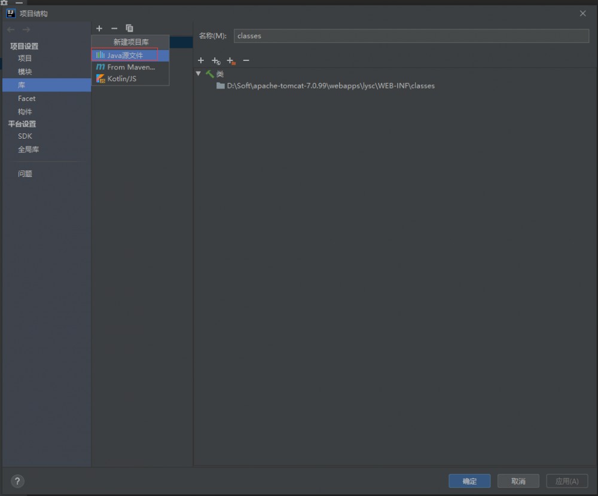Image resolution: width=598 pixels, height=496 pixels.
Task: Click the add library plus icon
Action: tap(99, 29)
